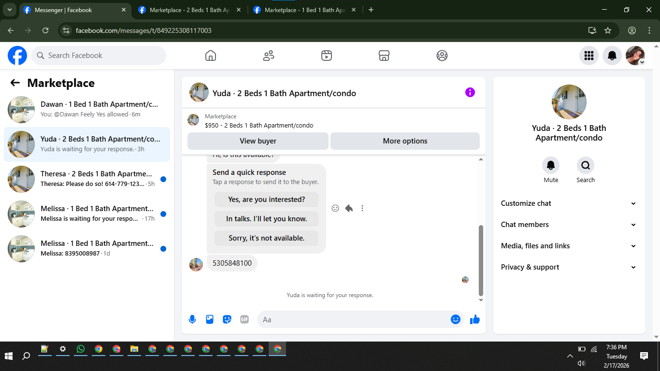The width and height of the screenshot is (660, 371).
Task: Open the account profile picture menu
Action: point(635,56)
